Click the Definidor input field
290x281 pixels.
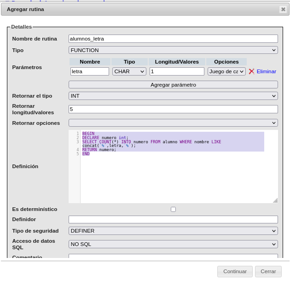point(173,220)
